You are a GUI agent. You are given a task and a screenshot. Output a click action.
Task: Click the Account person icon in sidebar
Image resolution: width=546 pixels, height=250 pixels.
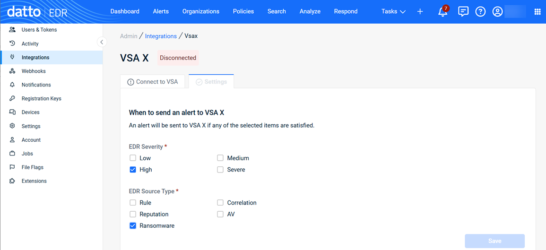click(12, 139)
